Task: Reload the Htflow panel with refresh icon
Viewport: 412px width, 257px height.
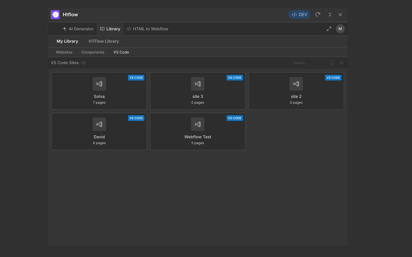Action: [x=318, y=14]
